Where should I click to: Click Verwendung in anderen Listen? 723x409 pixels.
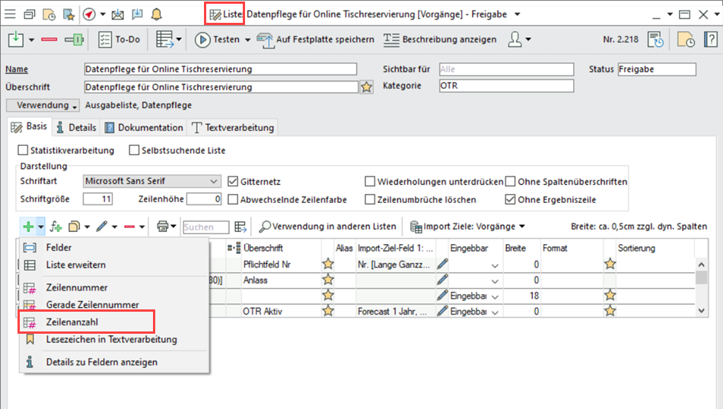(x=327, y=227)
